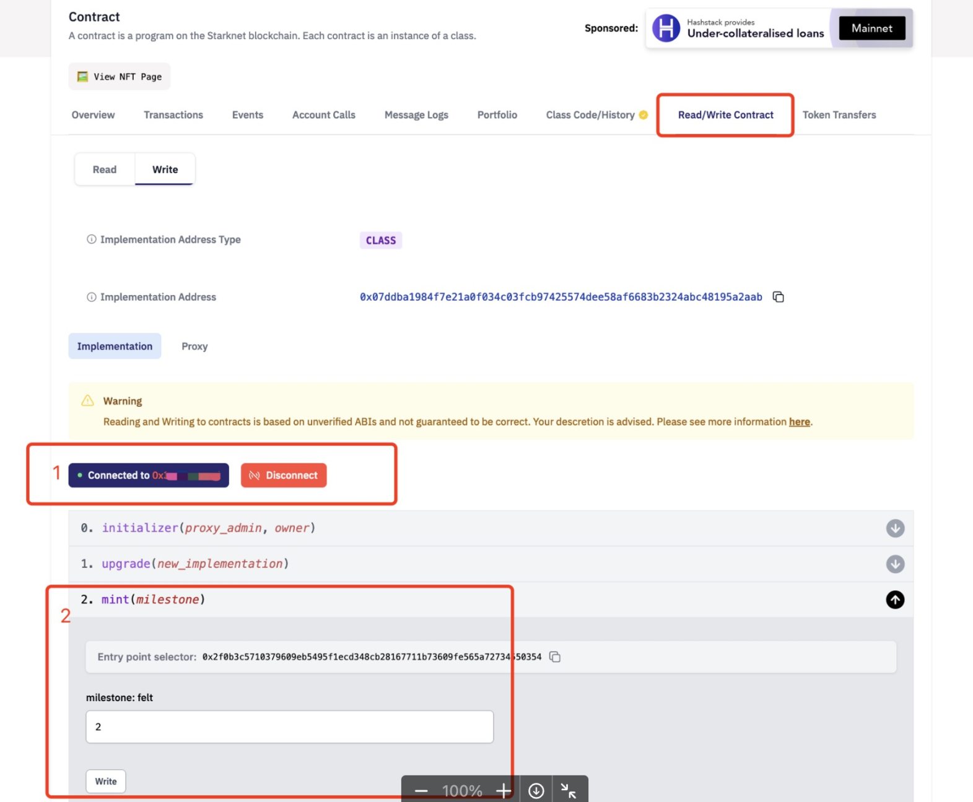The image size is (973, 802).
Task: Click the Hashstack sponsor logo
Action: tap(666, 28)
